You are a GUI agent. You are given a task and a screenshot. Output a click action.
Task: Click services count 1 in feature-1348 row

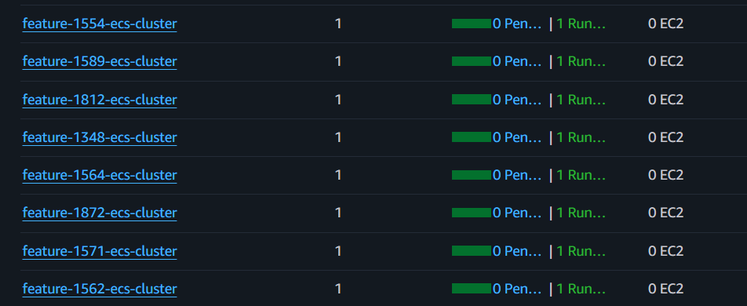pos(338,137)
